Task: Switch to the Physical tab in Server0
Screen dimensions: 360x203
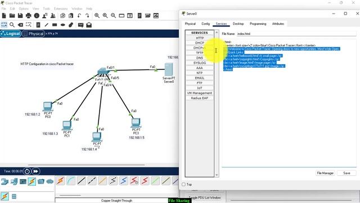Action: point(190,24)
